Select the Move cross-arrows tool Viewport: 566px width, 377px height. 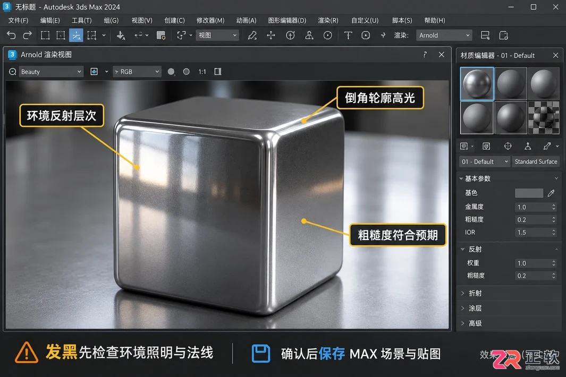coord(271,36)
